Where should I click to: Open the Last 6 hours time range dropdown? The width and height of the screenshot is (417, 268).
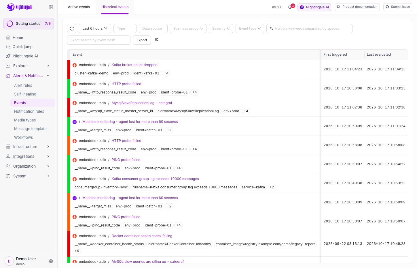click(x=95, y=29)
